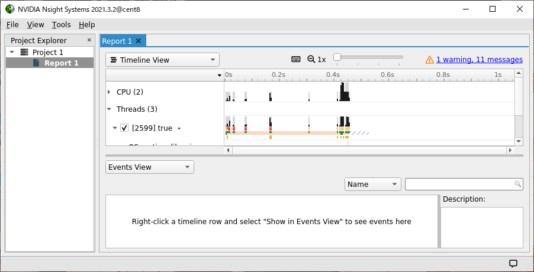
Task: Open the View menu
Action: coord(36,24)
